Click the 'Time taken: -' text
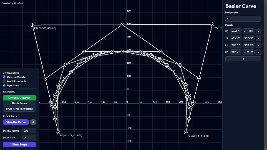Image resolution: width=267 pixels, height=150 pixels. (x=10, y=116)
